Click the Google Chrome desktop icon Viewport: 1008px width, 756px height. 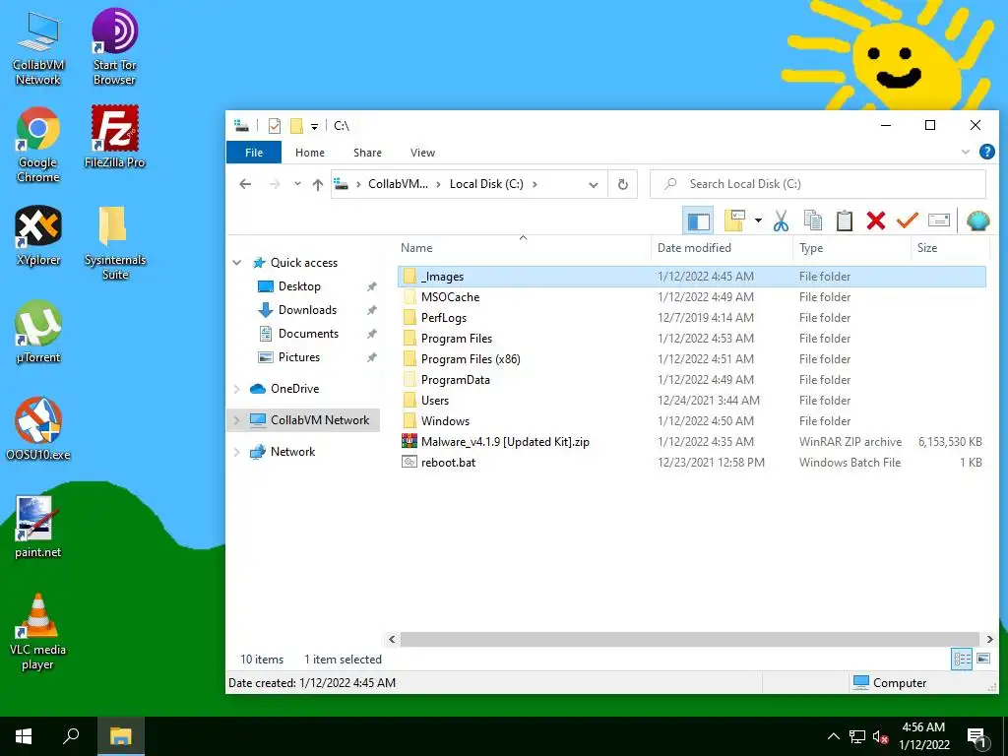(x=38, y=146)
